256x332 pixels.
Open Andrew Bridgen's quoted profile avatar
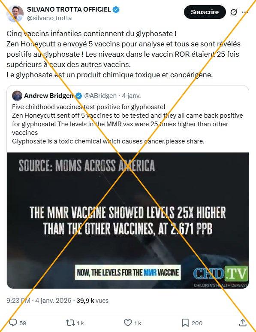[x=17, y=96]
